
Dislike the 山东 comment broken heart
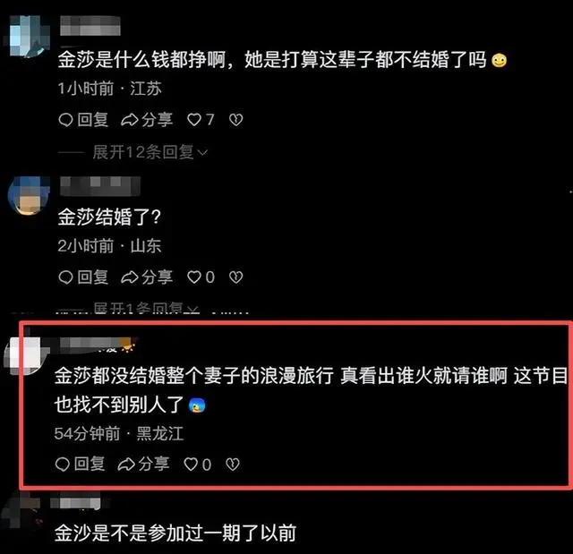[235, 277]
